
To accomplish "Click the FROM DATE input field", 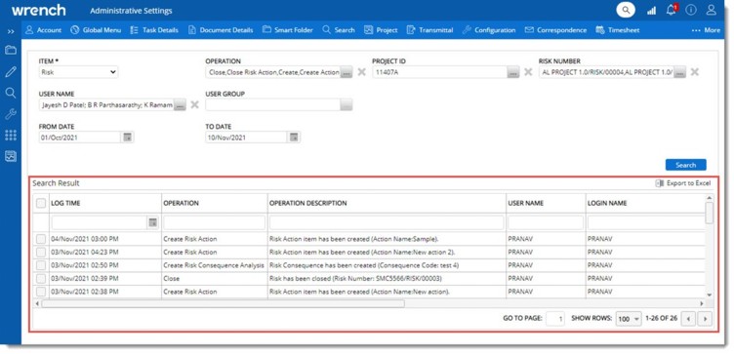I will [x=80, y=138].
